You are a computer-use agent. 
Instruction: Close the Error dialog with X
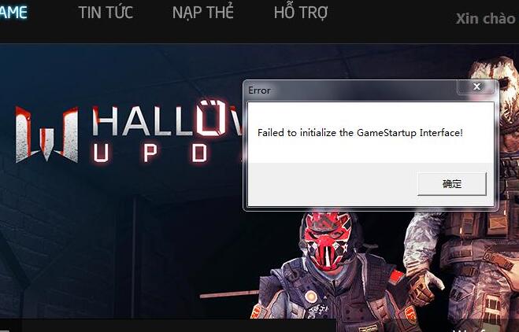pyautogui.click(x=476, y=87)
